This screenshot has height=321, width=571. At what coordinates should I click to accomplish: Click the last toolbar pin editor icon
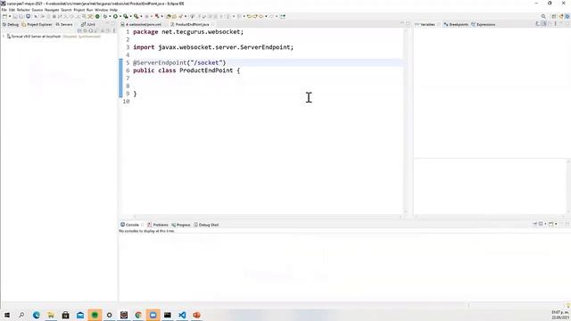[283, 16]
